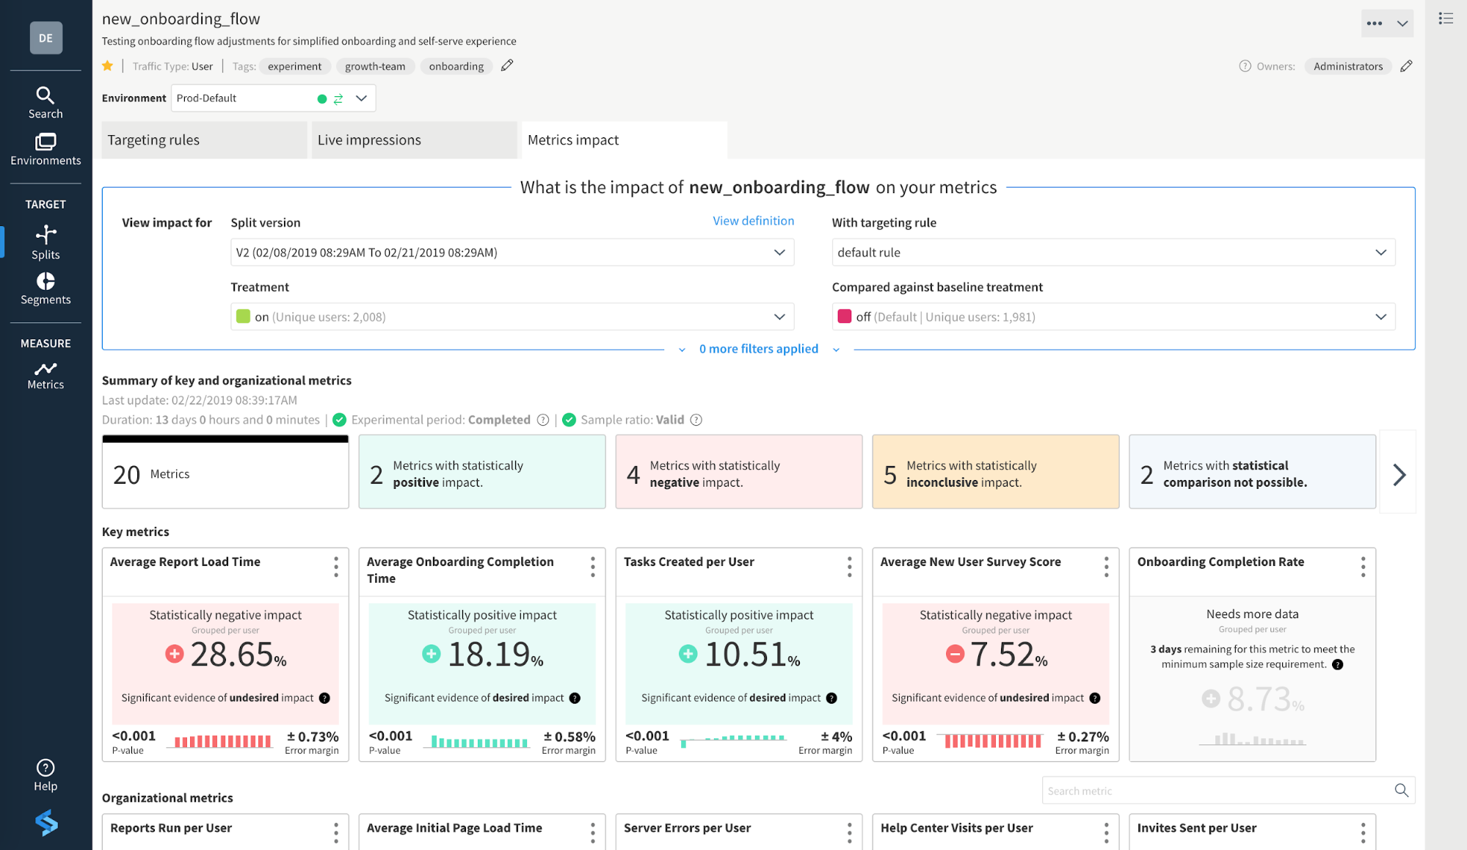The image size is (1467, 850).
Task: Edit owners with the pencil icon
Action: pyautogui.click(x=1406, y=66)
